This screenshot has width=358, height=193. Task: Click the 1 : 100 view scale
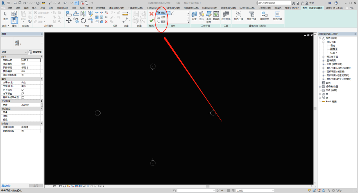coord(52,186)
